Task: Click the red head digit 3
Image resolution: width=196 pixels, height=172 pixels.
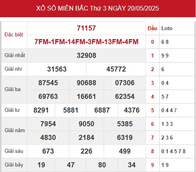Action: click(x=153, y=83)
